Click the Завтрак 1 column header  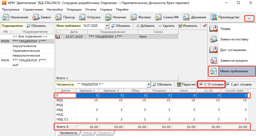(x=87, y=91)
